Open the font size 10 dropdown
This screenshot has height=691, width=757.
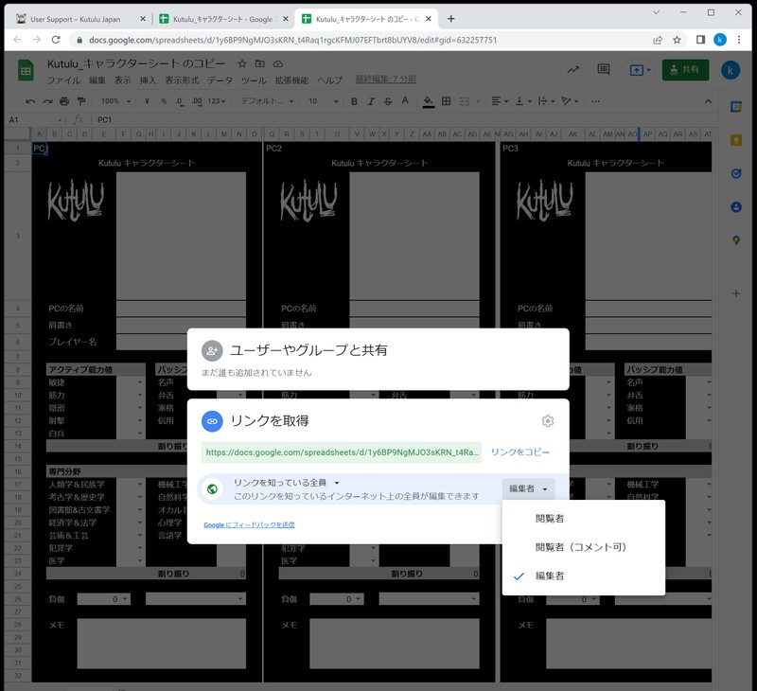[x=323, y=101]
